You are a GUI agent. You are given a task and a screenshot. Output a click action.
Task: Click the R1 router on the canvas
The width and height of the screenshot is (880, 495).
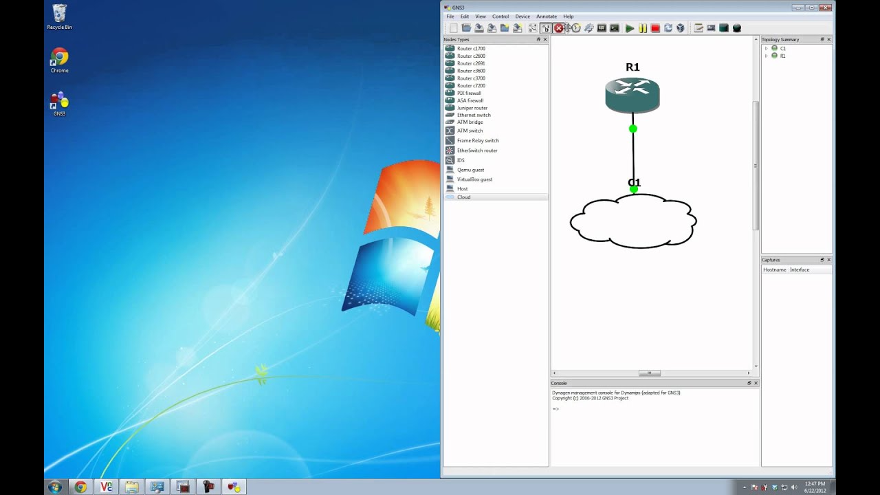pyautogui.click(x=632, y=96)
